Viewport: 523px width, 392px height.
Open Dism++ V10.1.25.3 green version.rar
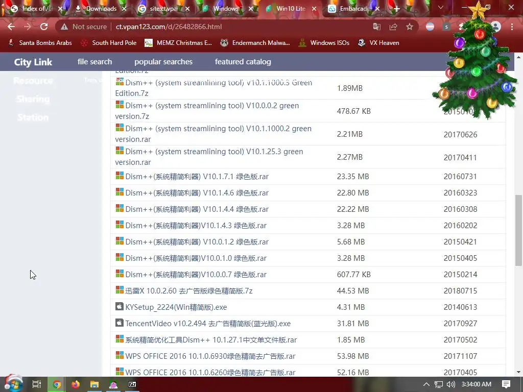tap(209, 157)
